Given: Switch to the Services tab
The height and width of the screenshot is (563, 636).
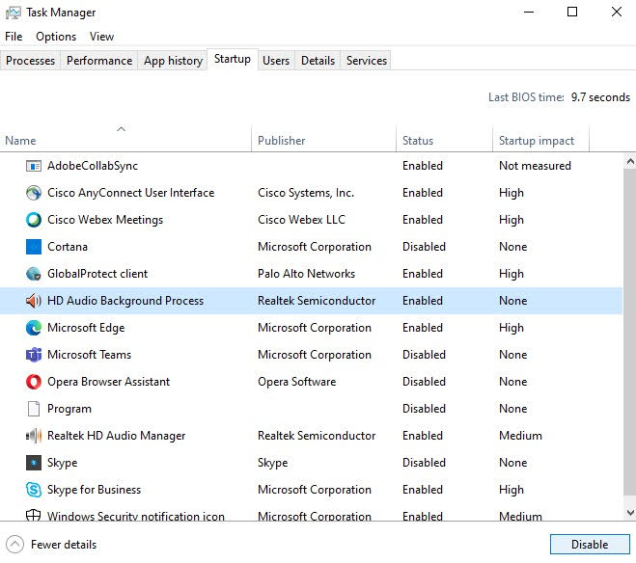Looking at the screenshot, I should pos(367,61).
